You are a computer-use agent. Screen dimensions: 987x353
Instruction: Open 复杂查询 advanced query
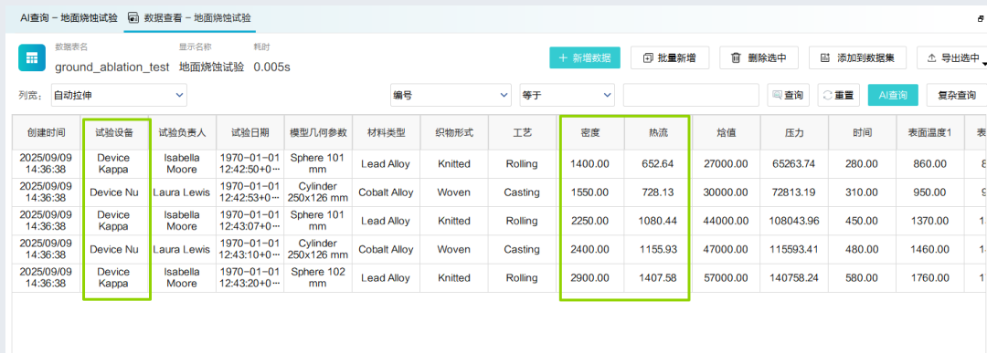click(957, 96)
